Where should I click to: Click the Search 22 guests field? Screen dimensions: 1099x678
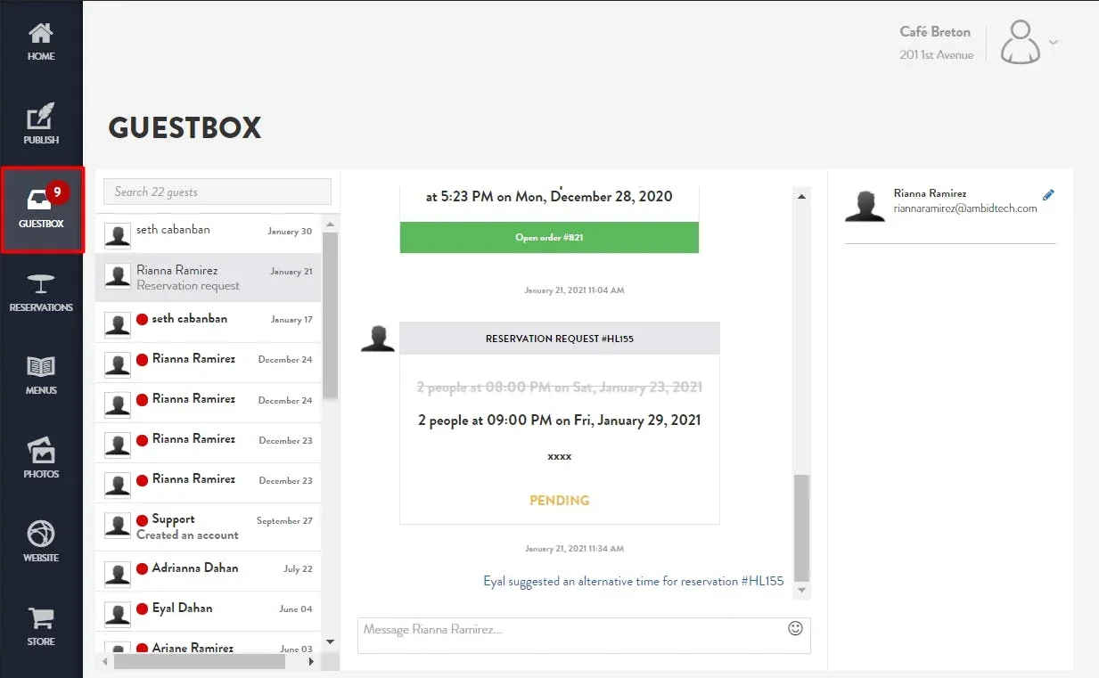click(217, 192)
